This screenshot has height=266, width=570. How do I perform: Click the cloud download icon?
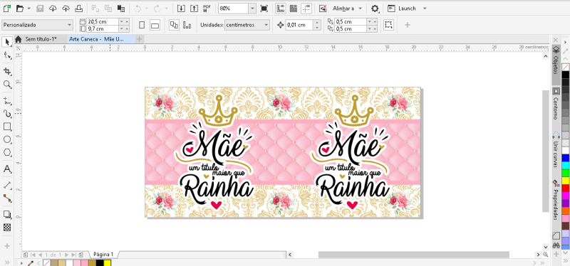pyautogui.click(x=53, y=8)
